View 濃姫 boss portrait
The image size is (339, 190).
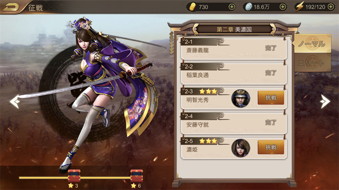coord(241,148)
